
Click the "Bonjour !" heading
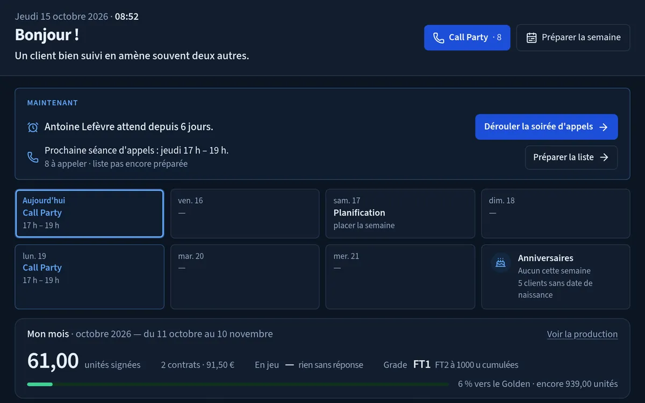click(47, 35)
